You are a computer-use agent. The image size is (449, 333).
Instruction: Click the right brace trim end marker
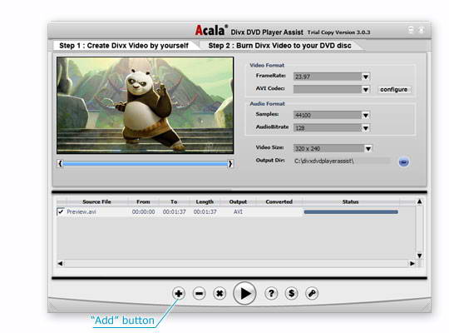[230, 164]
